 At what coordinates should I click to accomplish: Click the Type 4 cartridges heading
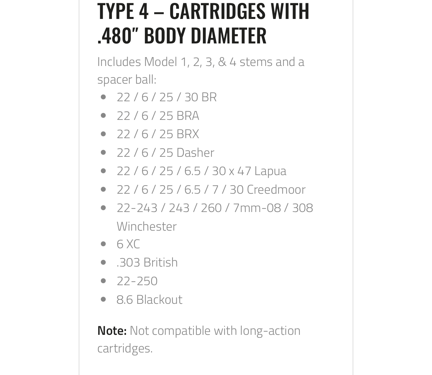[x=203, y=23]
